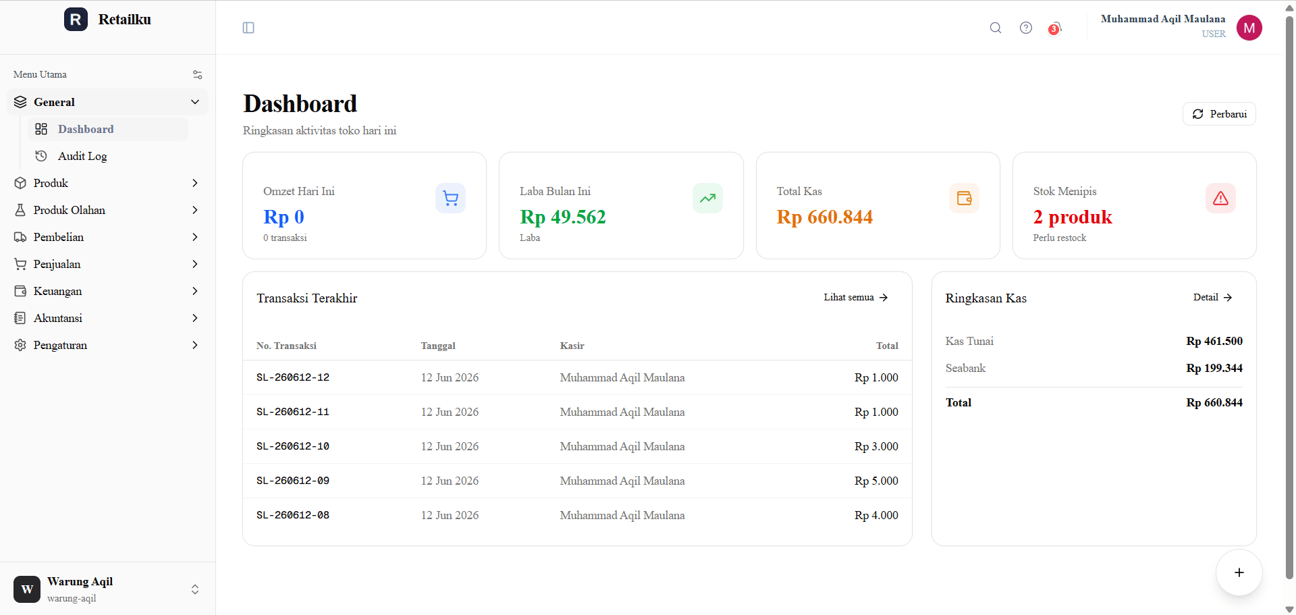
Task: Click the warning triangle on Stok Menipis card
Action: tap(1220, 198)
